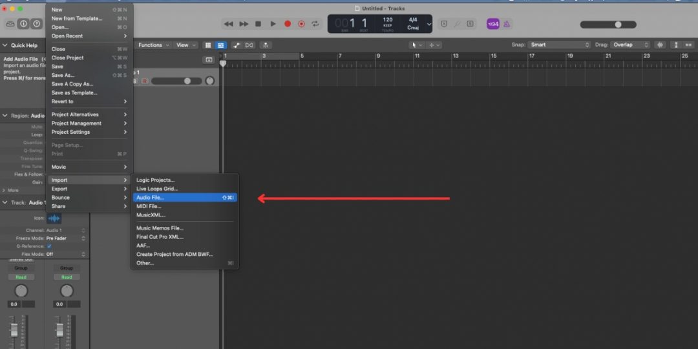Toggle Record Enable R on Audio 1 track

click(144, 81)
